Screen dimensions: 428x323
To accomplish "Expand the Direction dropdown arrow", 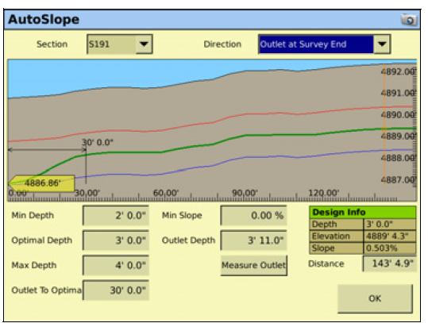I will click(382, 44).
